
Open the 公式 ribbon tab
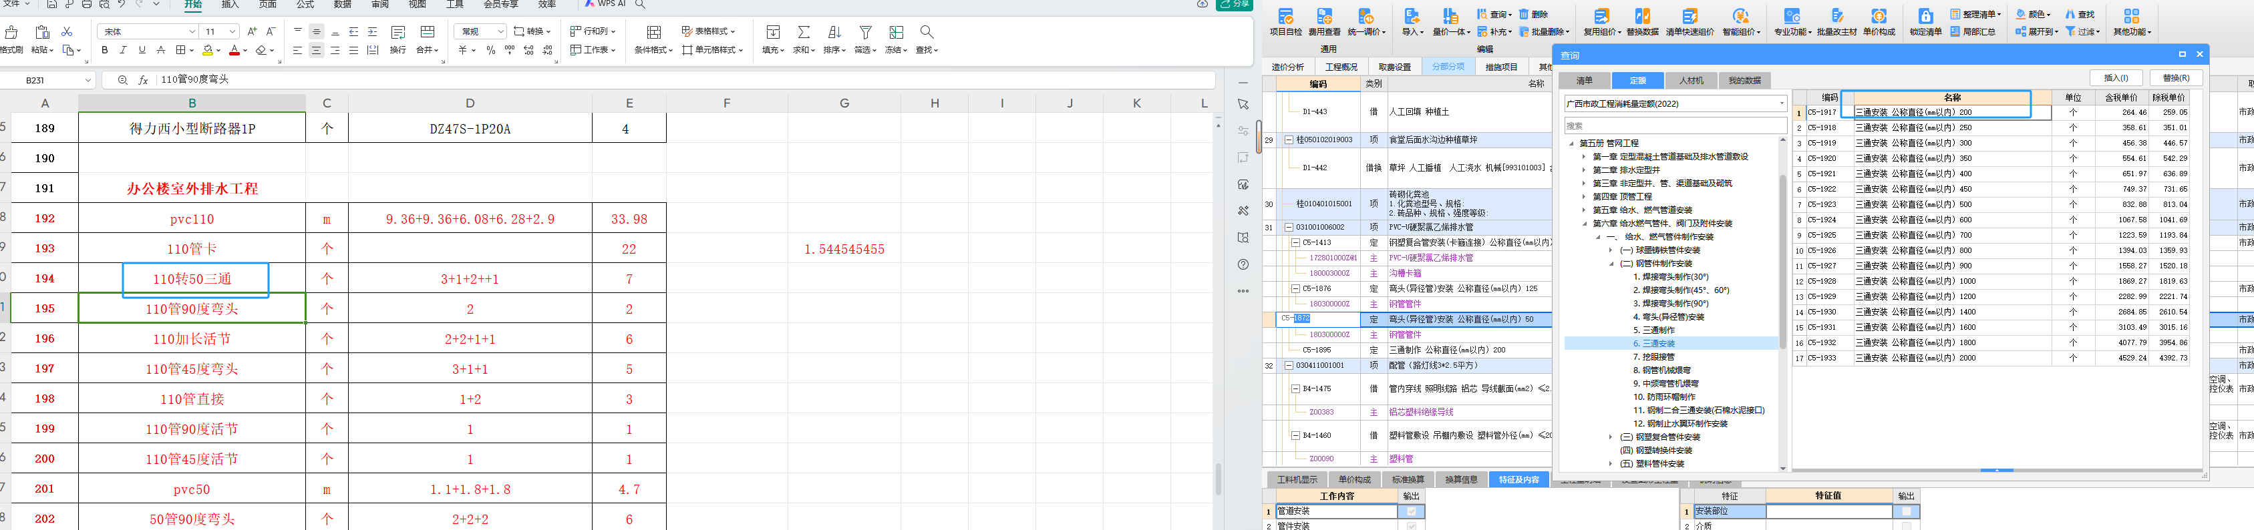coord(305,5)
